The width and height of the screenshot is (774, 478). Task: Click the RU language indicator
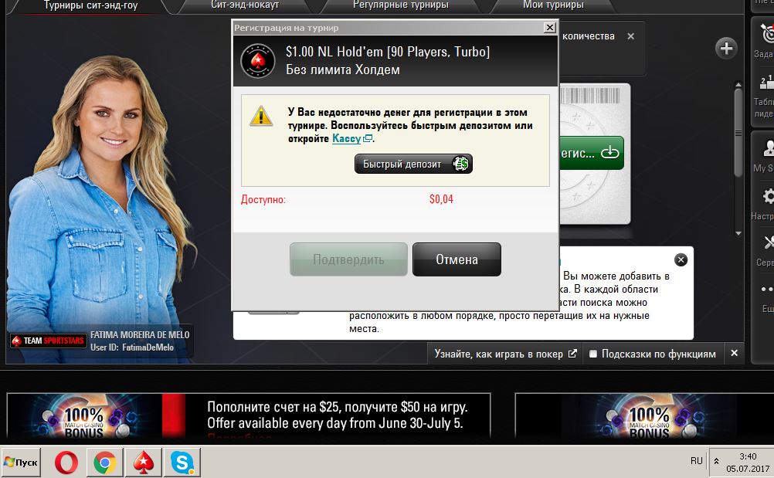pyautogui.click(x=696, y=461)
